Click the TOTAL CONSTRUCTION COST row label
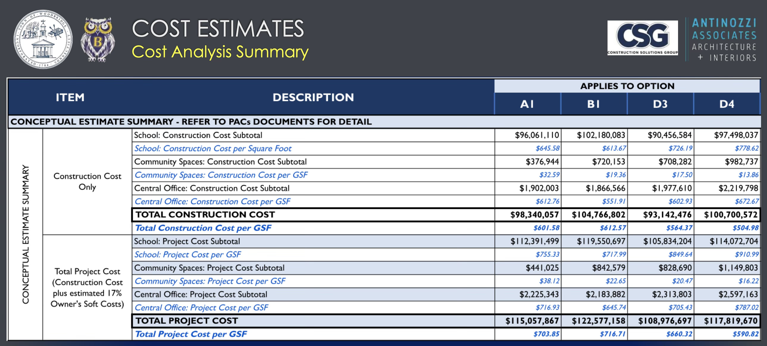The height and width of the screenshot is (346, 767). (x=205, y=215)
